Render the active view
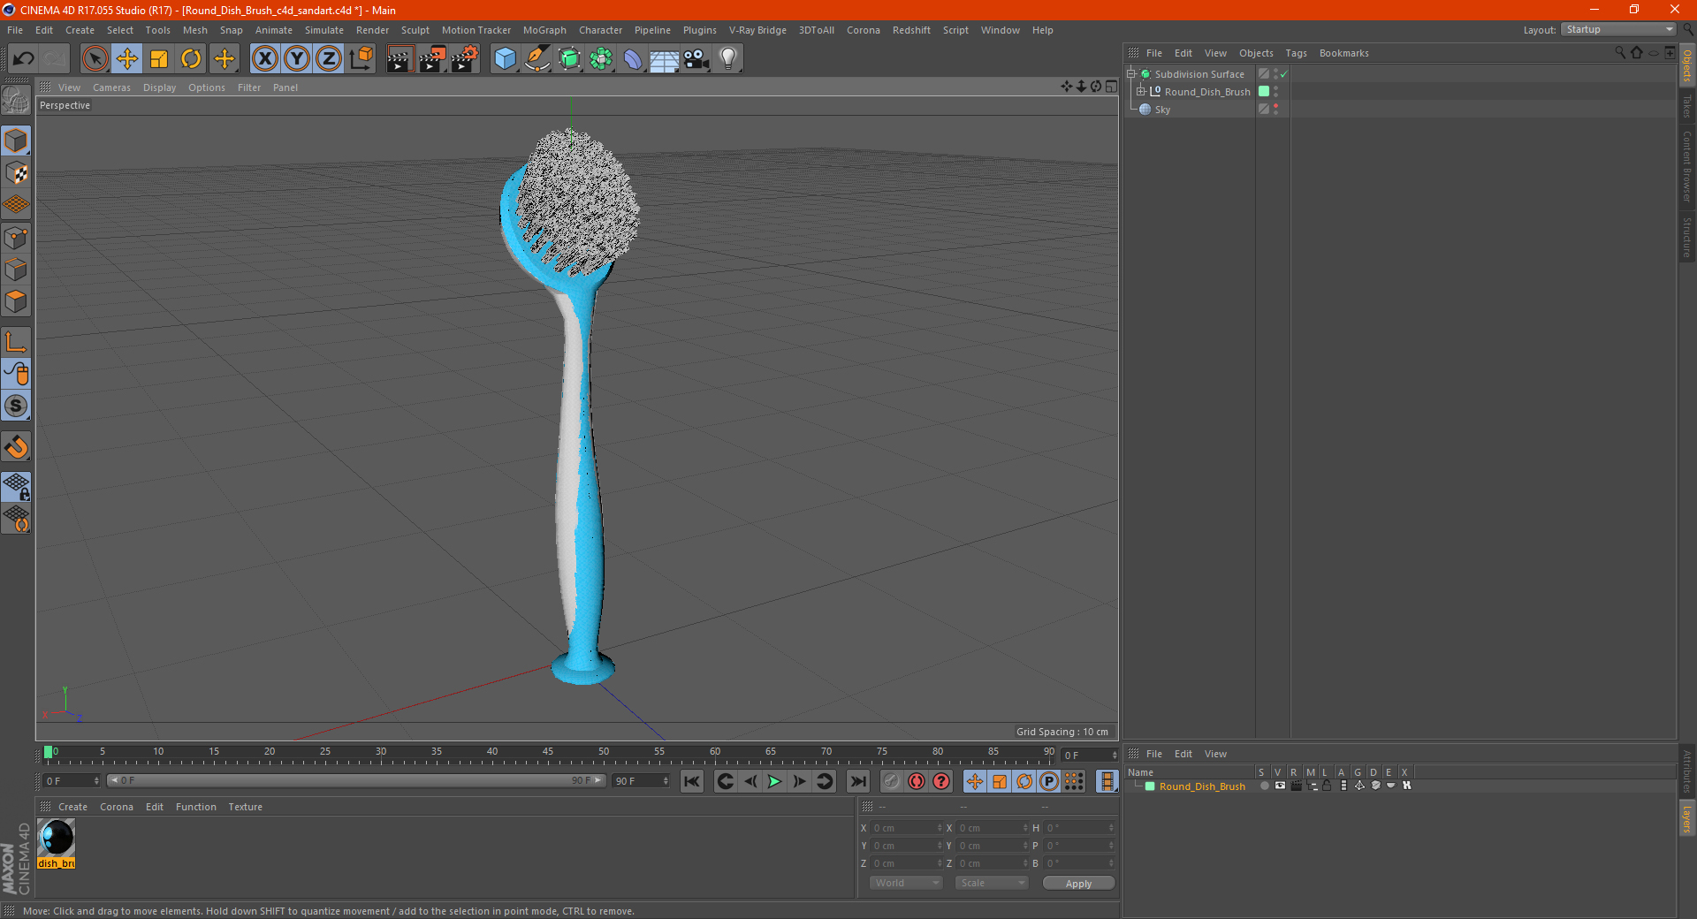1697x919 pixels. pos(400,59)
